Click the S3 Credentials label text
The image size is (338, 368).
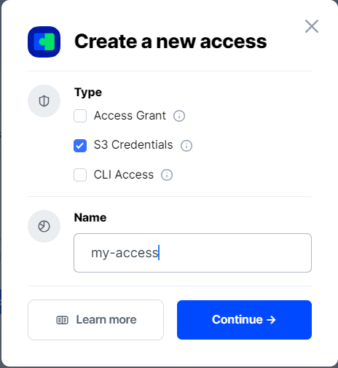(133, 145)
